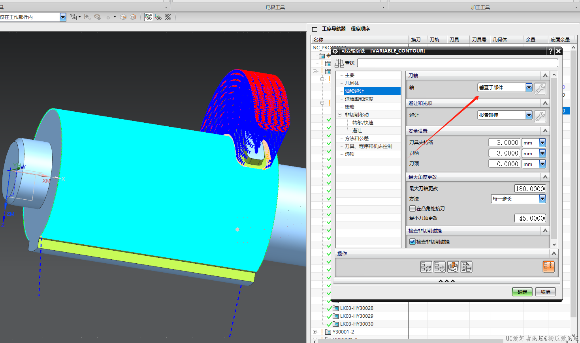Click the selection filter icon in top toolbar
Viewport: 580px width, 343px height.
(x=73, y=17)
